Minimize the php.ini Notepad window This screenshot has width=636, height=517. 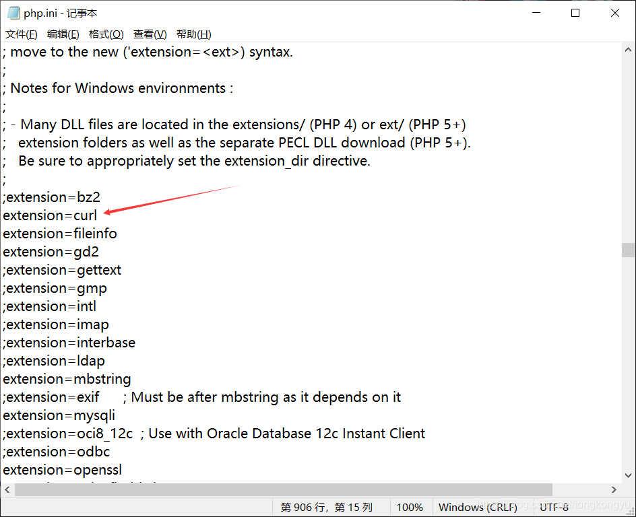(x=536, y=13)
